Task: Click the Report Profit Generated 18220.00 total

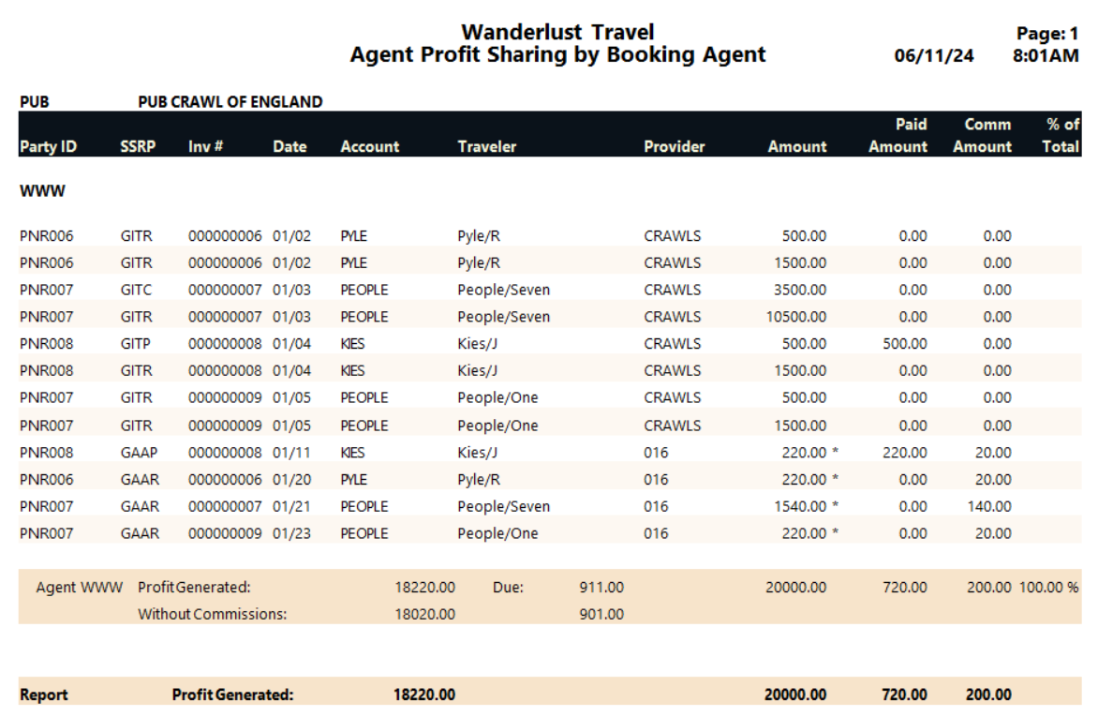Action: pos(424,695)
